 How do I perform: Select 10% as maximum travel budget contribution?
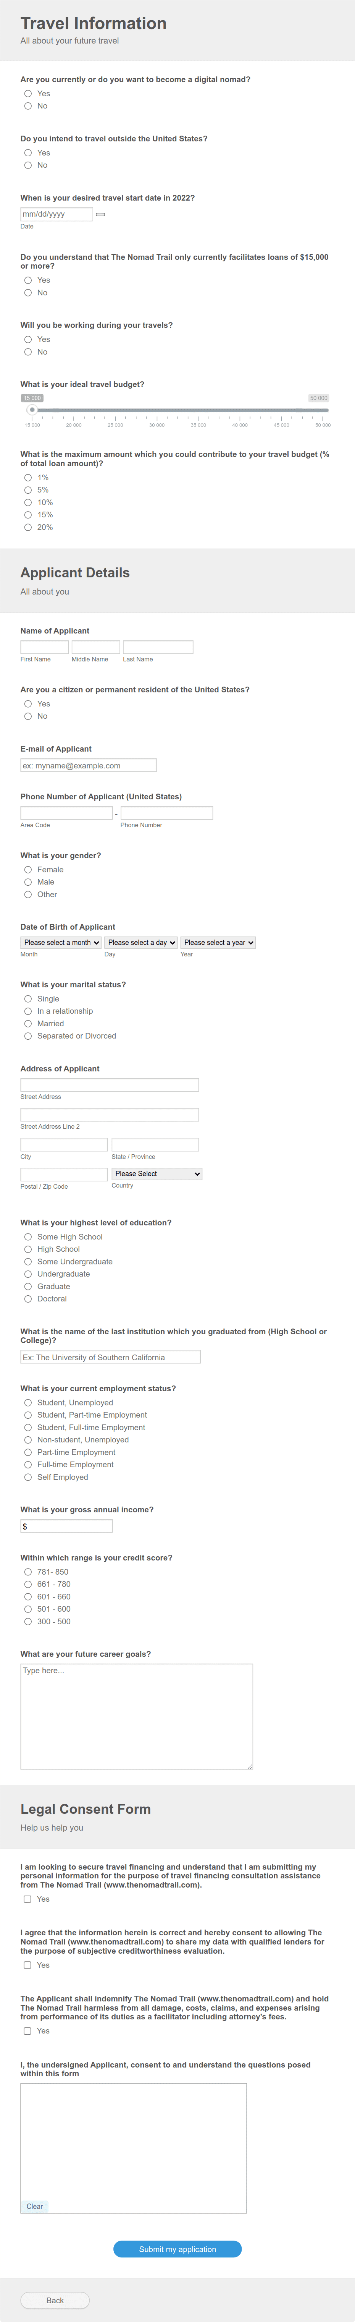pos(28,501)
